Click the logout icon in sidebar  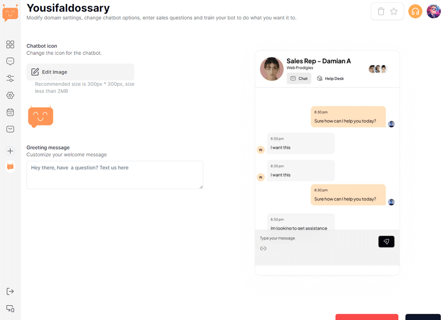click(x=10, y=291)
